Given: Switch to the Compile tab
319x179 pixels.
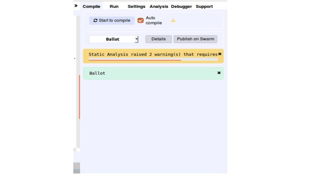Looking at the screenshot, I should coord(91,7).
